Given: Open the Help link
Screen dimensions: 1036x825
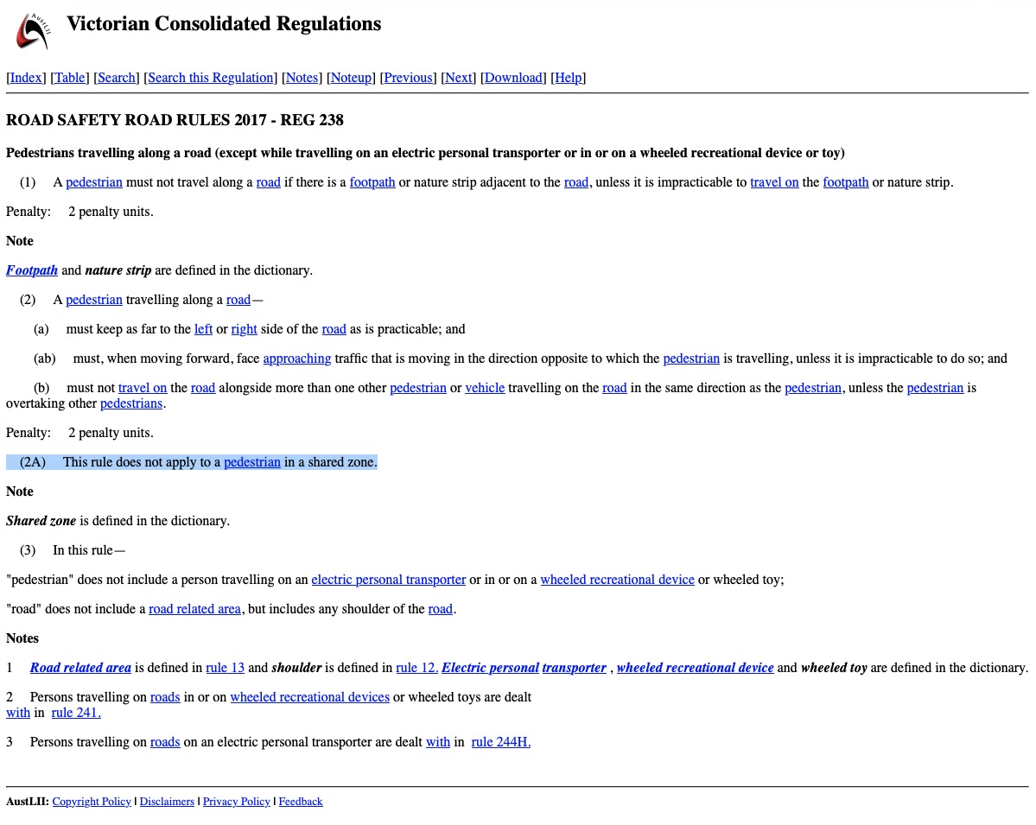Looking at the screenshot, I should click(x=569, y=78).
